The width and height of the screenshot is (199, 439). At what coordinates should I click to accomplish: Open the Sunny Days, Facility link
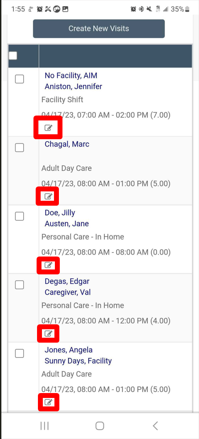coord(78,361)
